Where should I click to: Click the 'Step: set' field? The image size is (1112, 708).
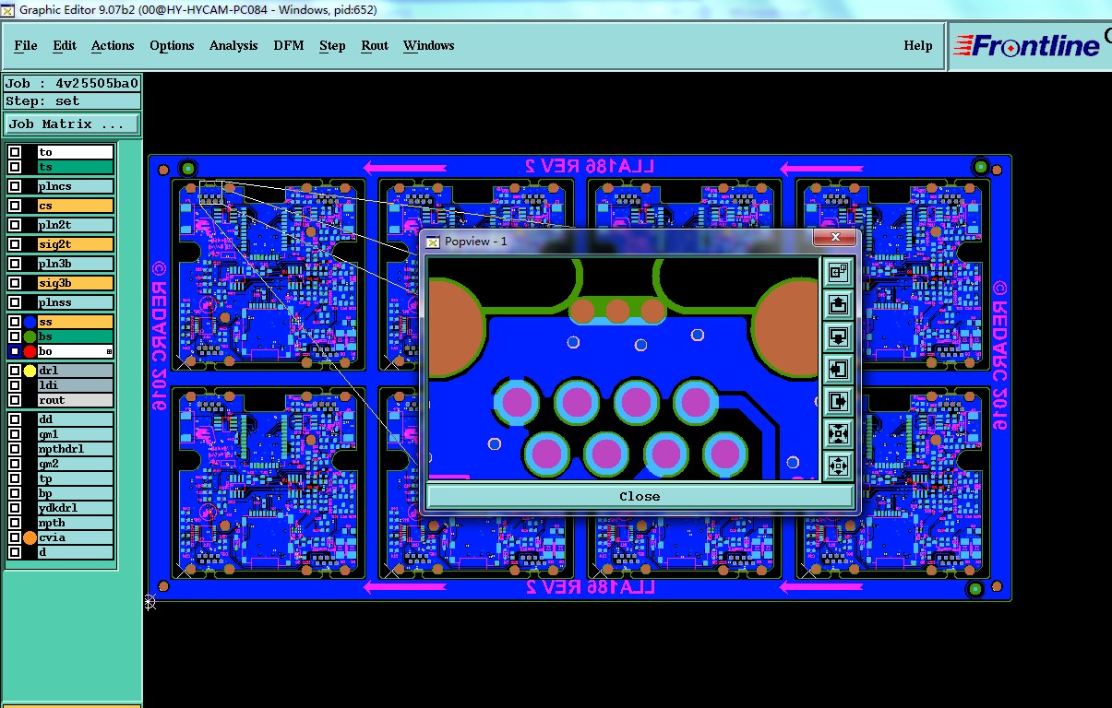tap(73, 101)
